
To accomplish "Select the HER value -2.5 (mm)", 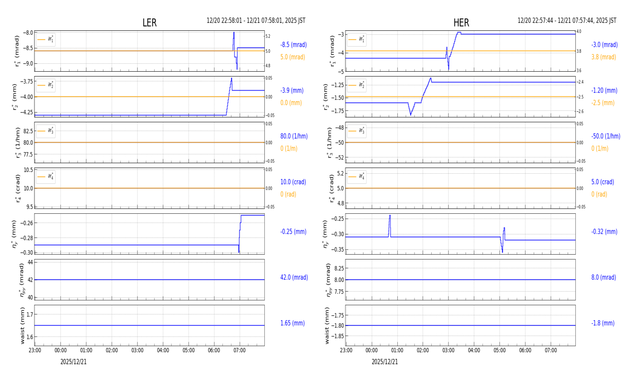I will 603,103.
